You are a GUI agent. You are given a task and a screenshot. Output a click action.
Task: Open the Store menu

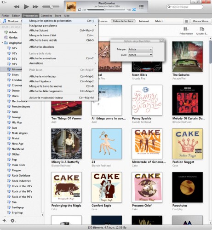pos(58,16)
